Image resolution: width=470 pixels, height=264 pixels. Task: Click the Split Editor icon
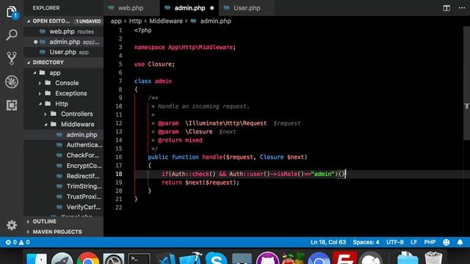pyautogui.click(x=446, y=8)
